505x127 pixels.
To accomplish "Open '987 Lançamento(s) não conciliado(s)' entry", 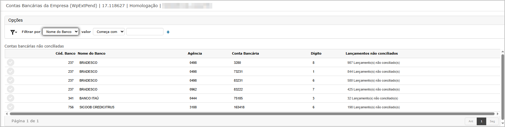I will [373, 63].
